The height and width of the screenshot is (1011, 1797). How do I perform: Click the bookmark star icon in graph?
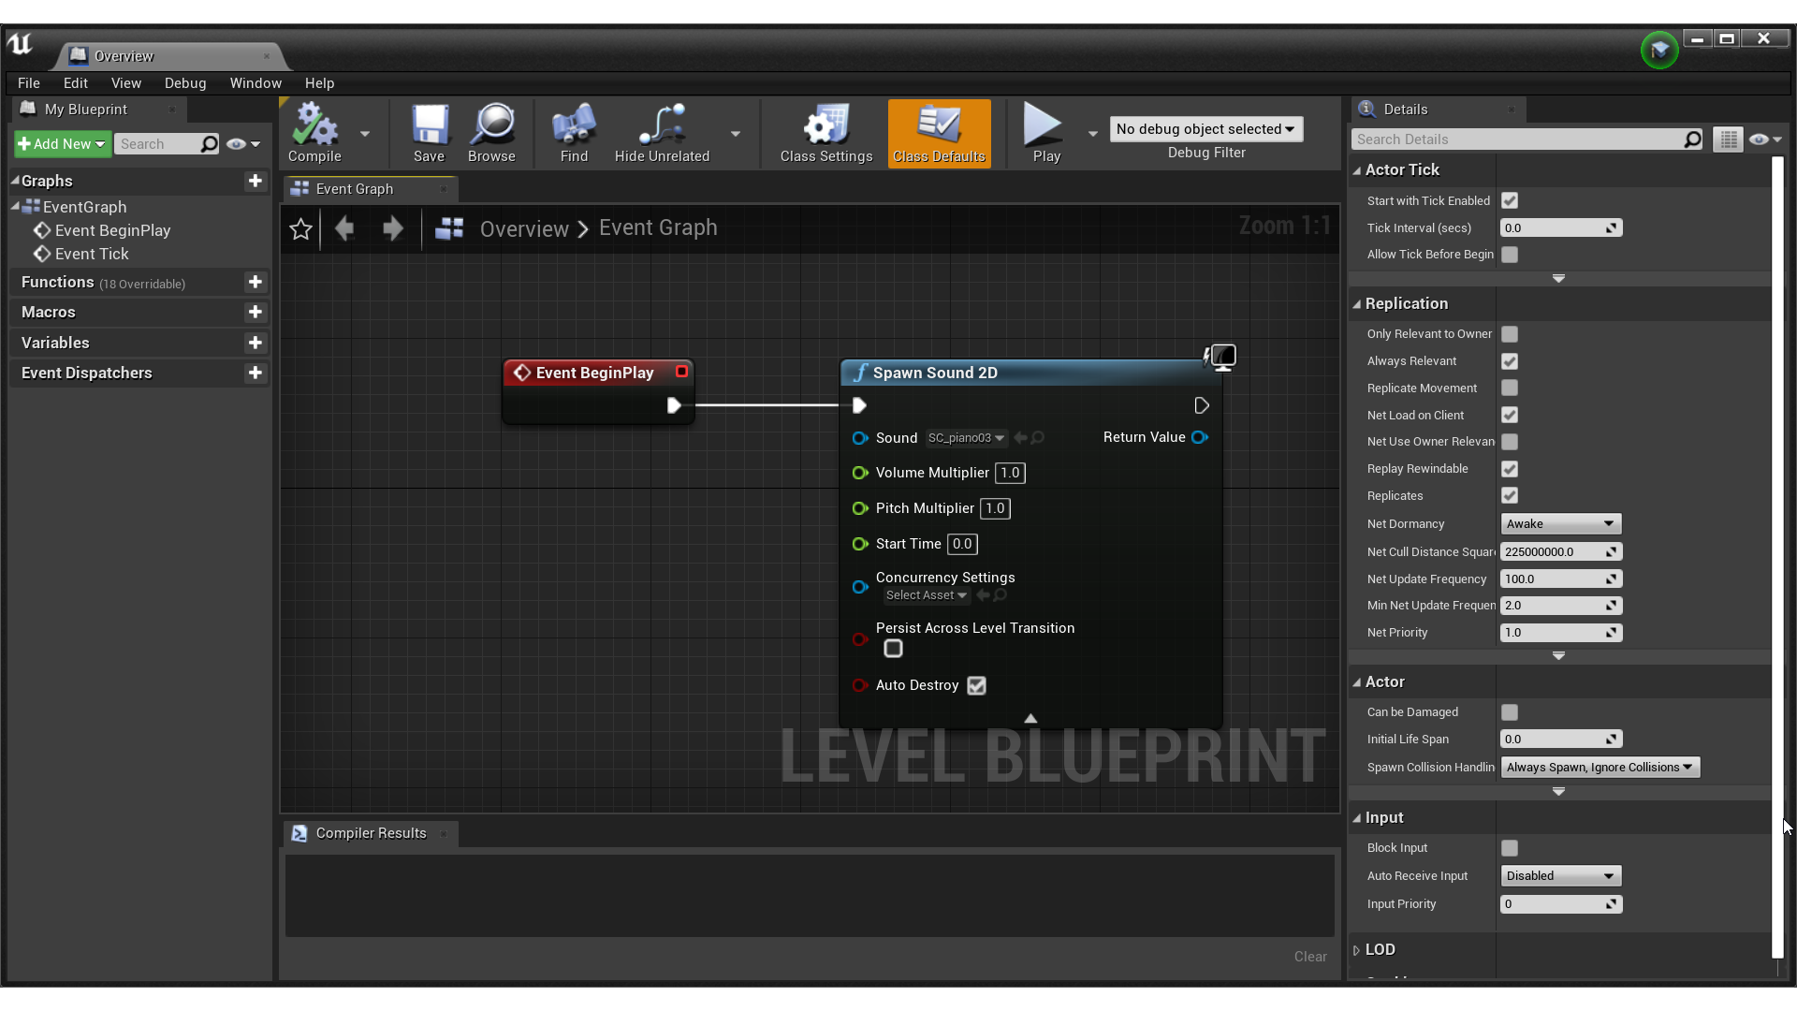[300, 228]
